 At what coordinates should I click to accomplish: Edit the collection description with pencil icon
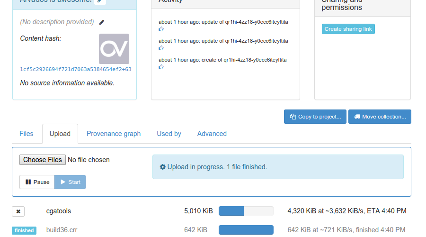click(102, 22)
